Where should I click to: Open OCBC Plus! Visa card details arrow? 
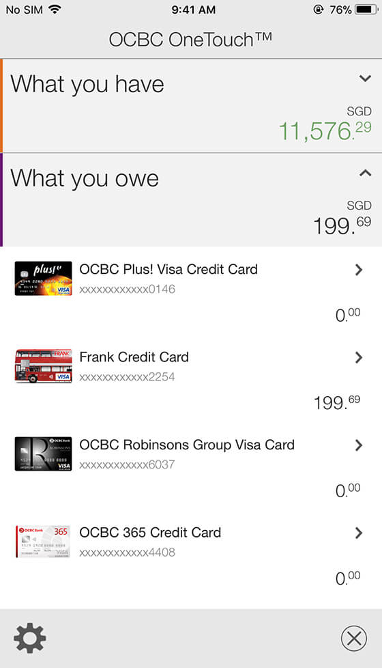coord(359,270)
